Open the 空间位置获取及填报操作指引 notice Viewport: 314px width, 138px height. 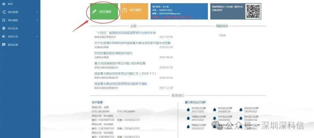[x=113, y=53]
